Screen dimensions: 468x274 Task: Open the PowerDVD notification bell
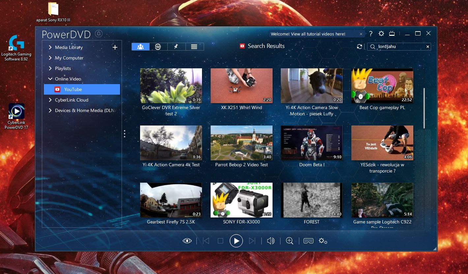click(x=99, y=34)
